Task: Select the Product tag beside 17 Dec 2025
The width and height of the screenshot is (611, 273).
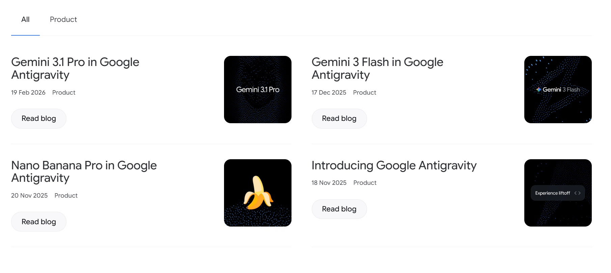Action: click(364, 93)
